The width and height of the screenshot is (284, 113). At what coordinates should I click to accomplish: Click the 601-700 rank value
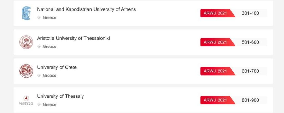[250, 71]
